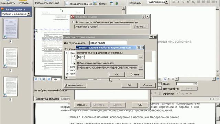Click the table icon next to ¶
Viewport: 220px width, 124px height.
(173, 79)
